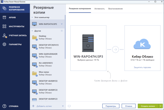Open the Архив section icon
This screenshot has height=110, width=164.
click(x=4, y=17)
